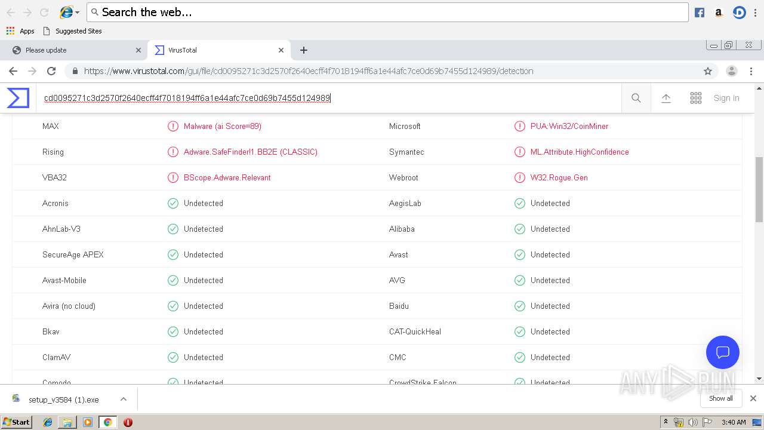Click the upload file icon
This screenshot has height=430, width=764.
[666, 98]
